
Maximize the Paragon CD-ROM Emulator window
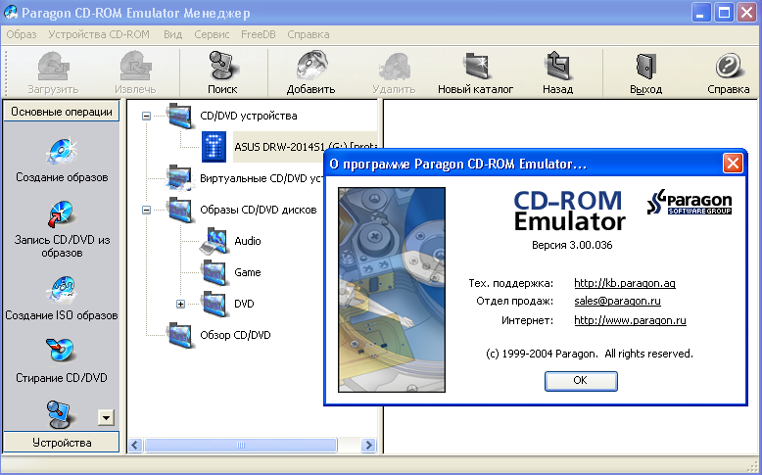724,13
